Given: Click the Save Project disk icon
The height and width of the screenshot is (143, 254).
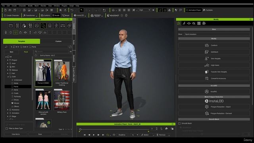Looking at the screenshot, I should pos(15,10).
